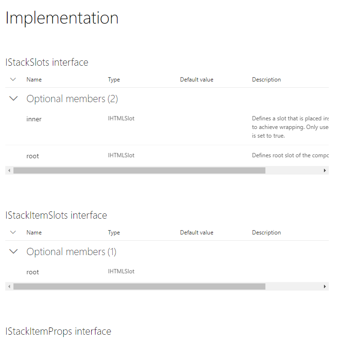Viewport: 347px width, 339px height.
Task: Sort IStackSlots table by Name column
Action: (34, 80)
